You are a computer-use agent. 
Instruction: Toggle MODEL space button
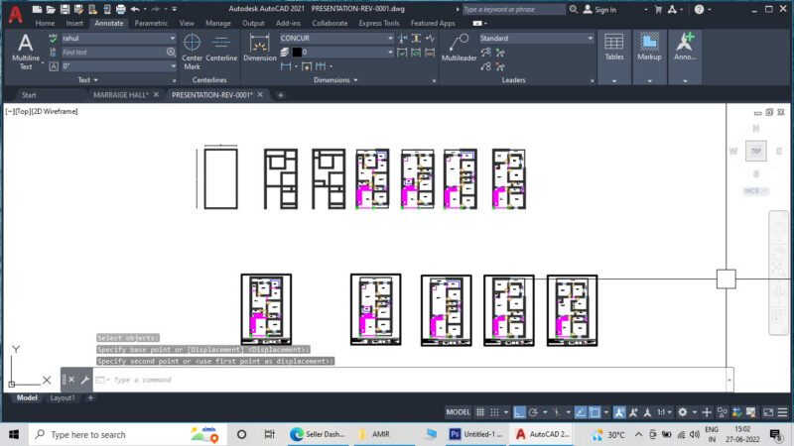[458, 412]
